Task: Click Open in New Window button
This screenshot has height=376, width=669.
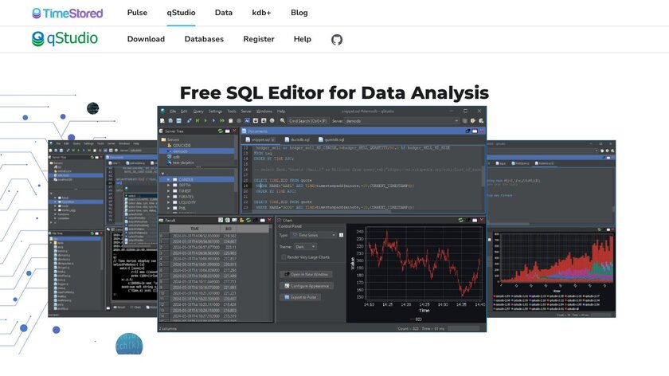Action: pos(306,274)
